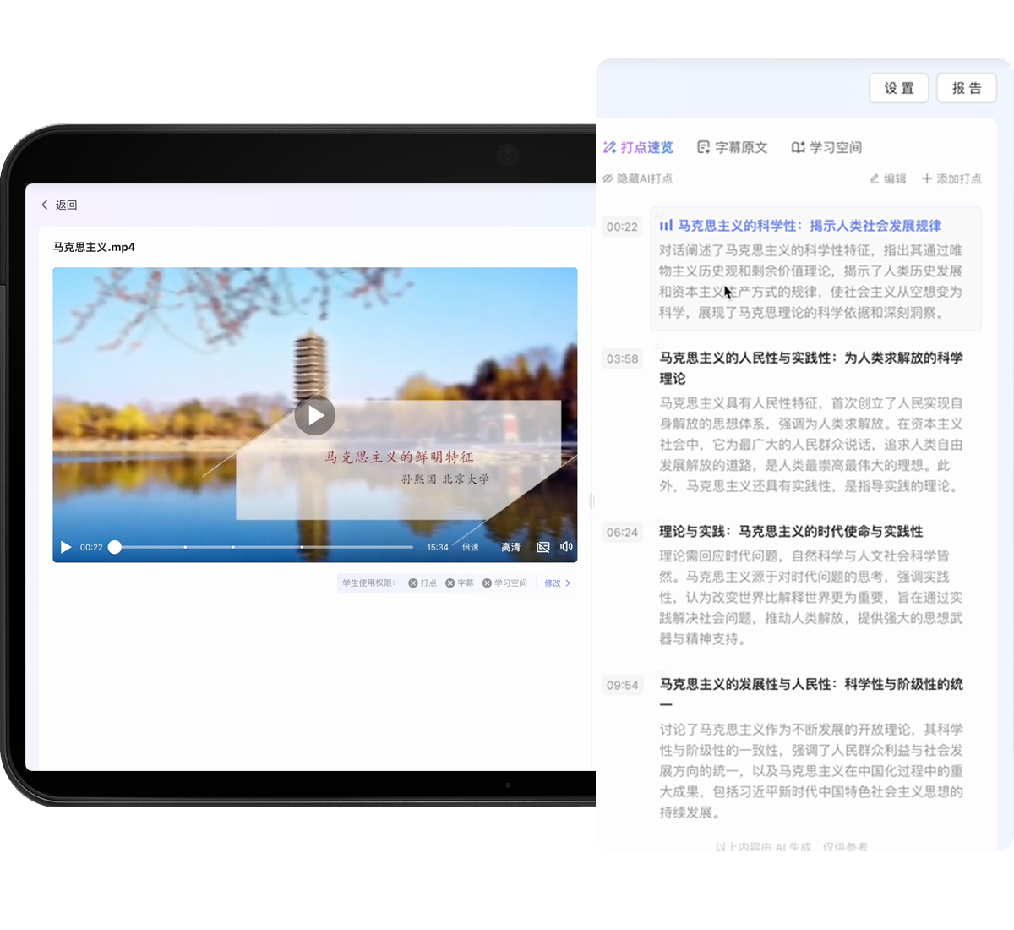
Task: Click the small play icon in control bar
Action: (x=66, y=547)
